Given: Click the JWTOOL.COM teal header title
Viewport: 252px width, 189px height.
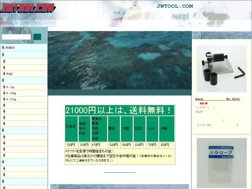Looking at the screenshot, I should [x=175, y=6].
